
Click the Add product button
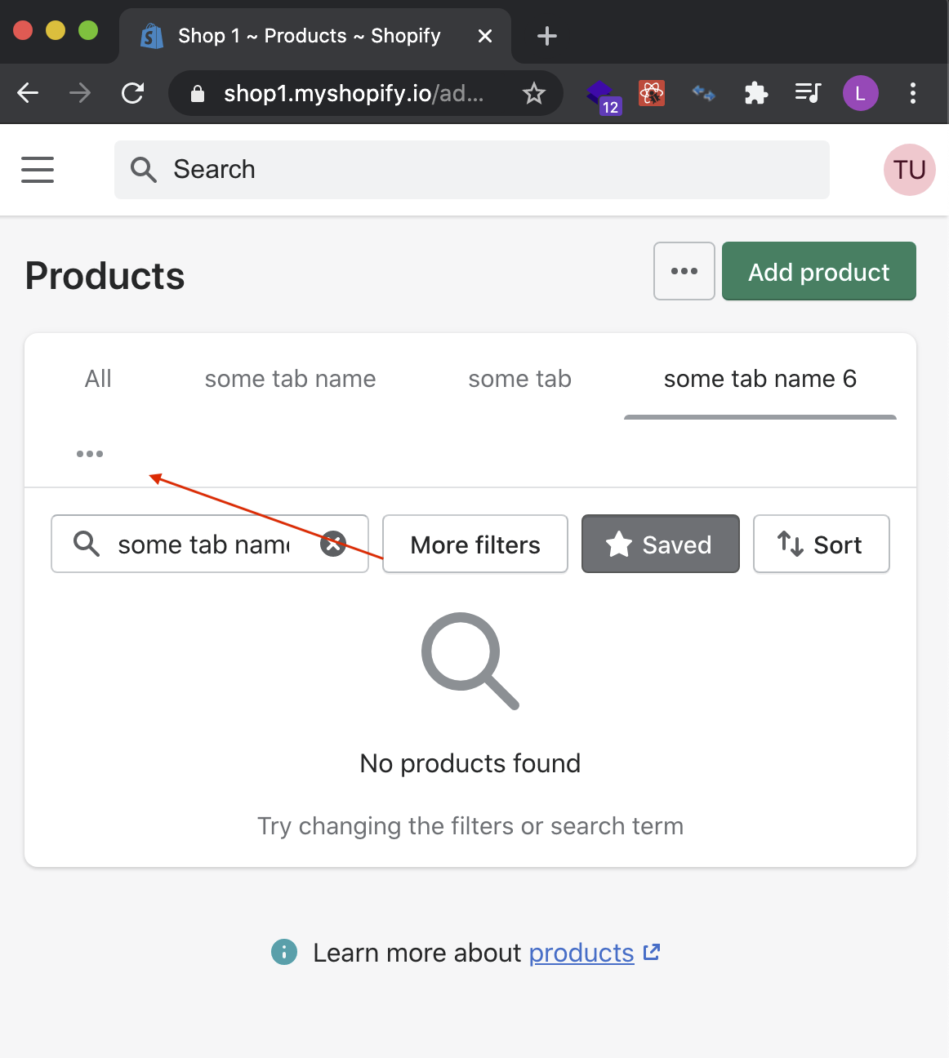tap(819, 271)
